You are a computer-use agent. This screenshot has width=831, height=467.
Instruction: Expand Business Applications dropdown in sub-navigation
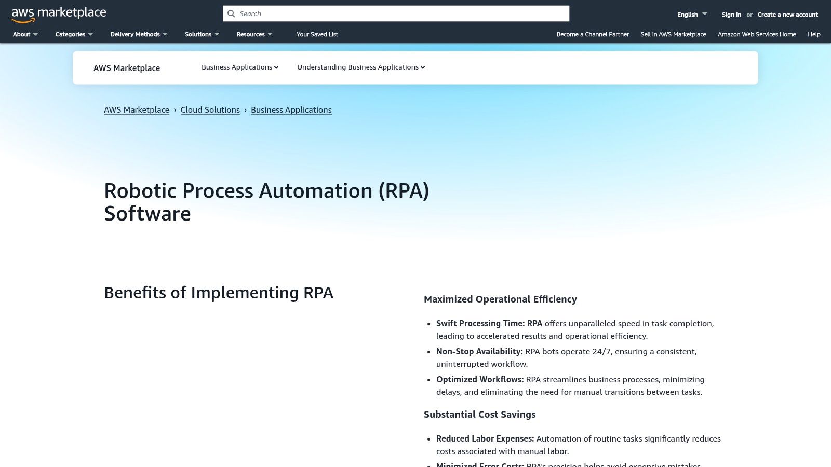[240, 67]
